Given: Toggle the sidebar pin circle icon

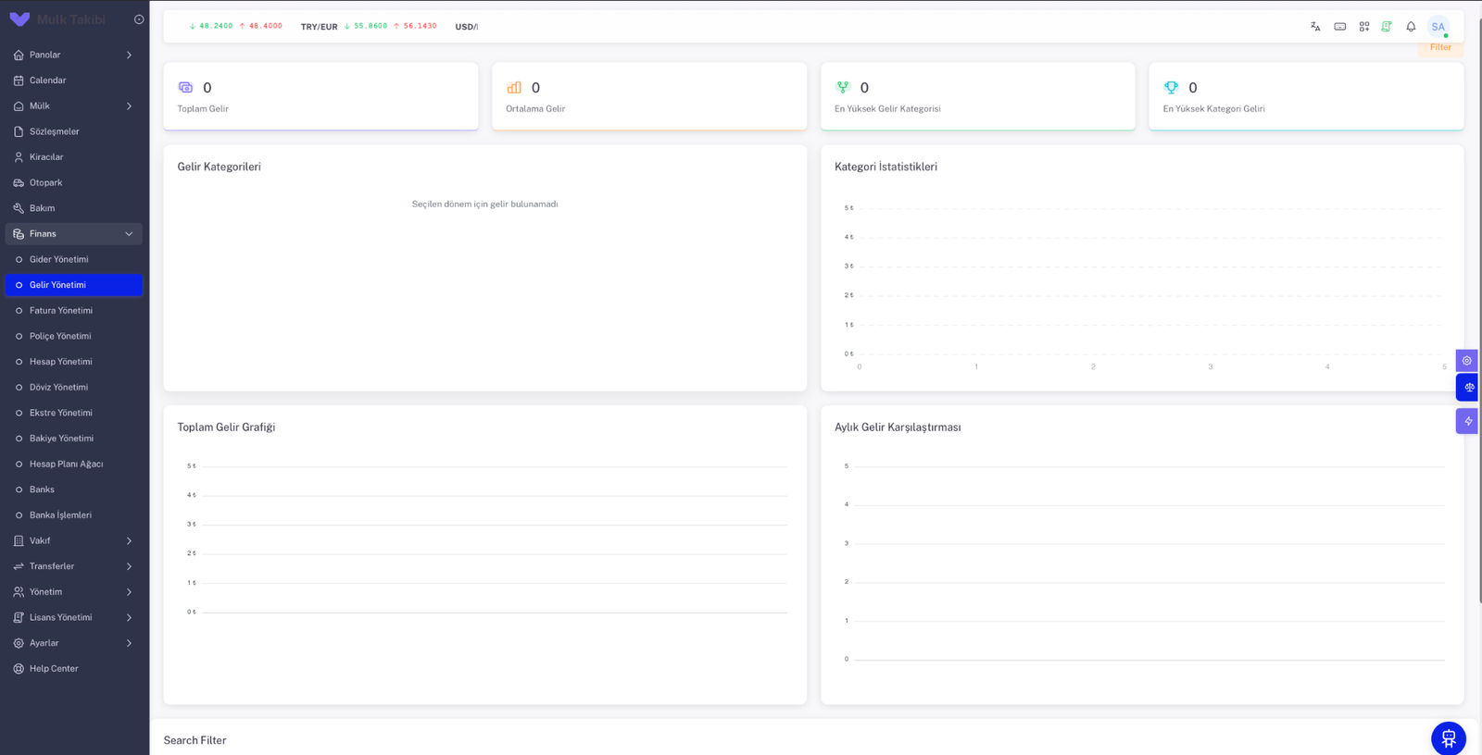Looking at the screenshot, I should pyautogui.click(x=139, y=19).
